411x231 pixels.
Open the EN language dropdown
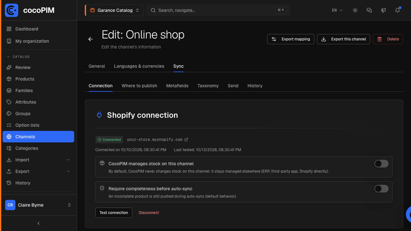[337, 10]
